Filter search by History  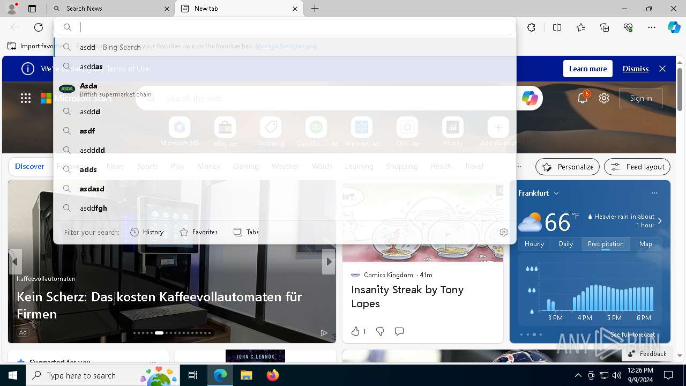tap(147, 232)
